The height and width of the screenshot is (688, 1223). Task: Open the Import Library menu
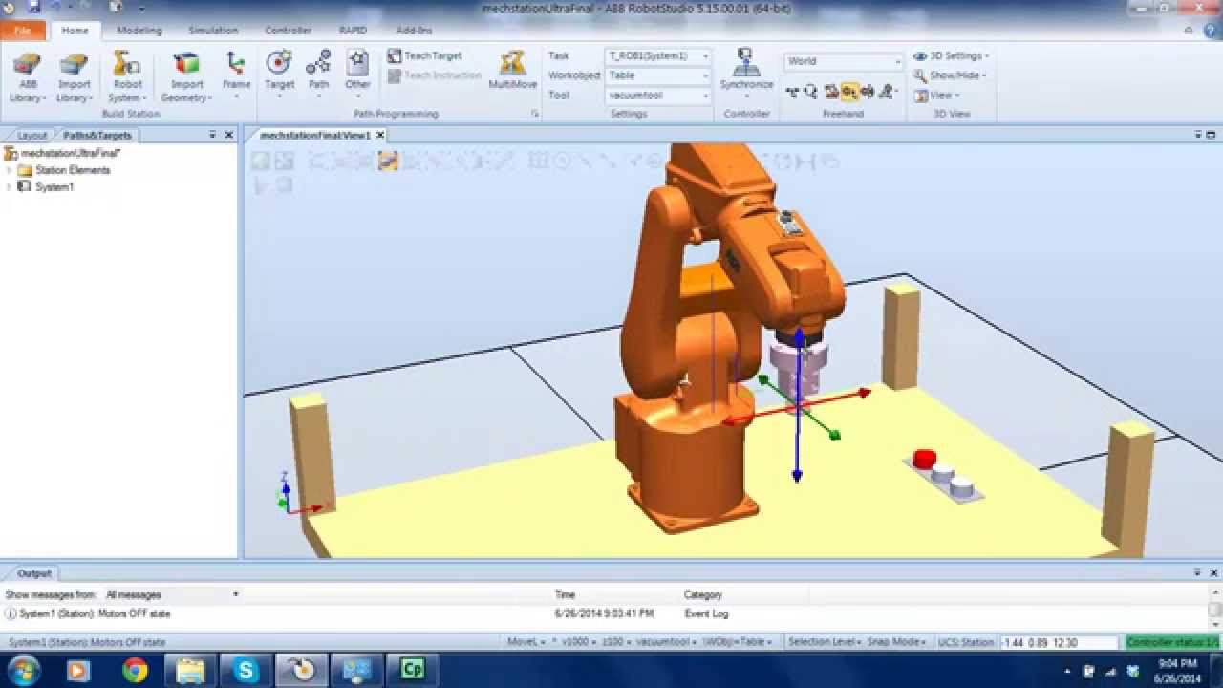pyautogui.click(x=74, y=77)
